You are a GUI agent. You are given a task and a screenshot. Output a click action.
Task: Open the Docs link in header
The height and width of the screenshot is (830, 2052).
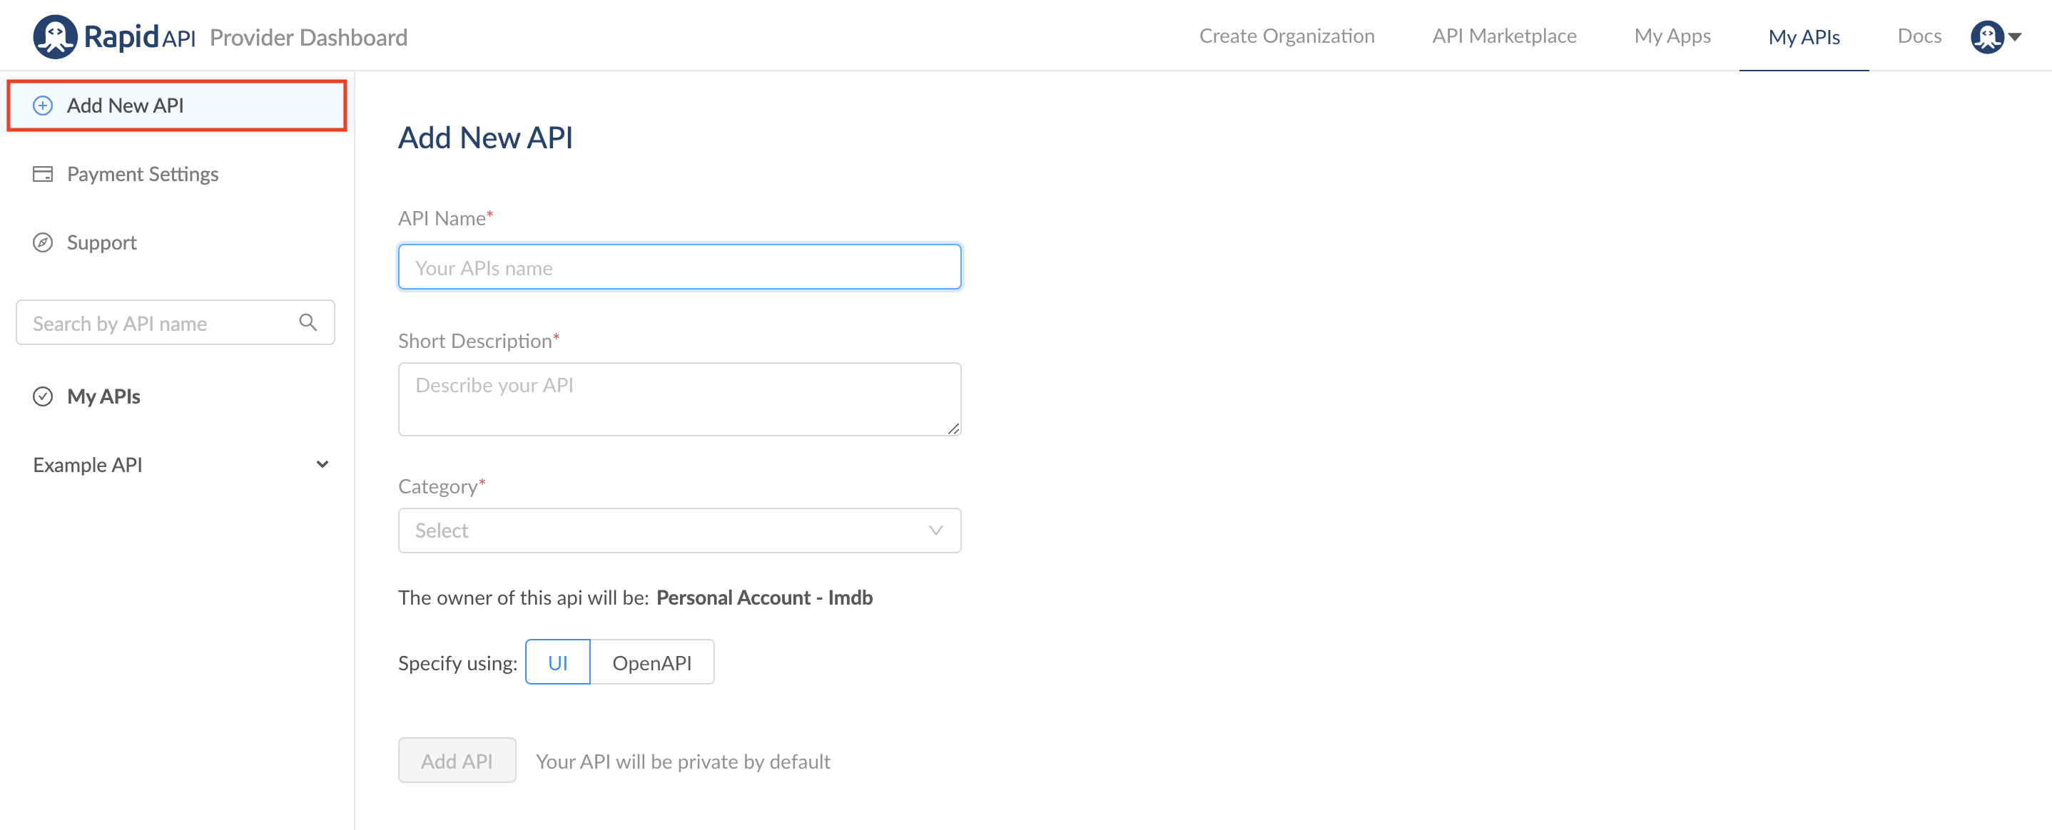(x=1919, y=36)
